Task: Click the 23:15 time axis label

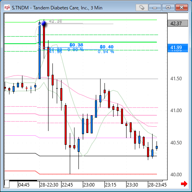Action: [111, 185]
